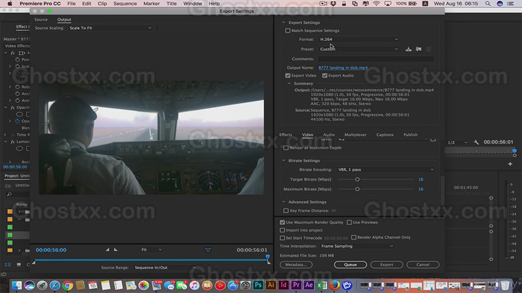Collapse the Bitrate Settings section
The width and height of the screenshot is (522, 293).
point(284,160)
